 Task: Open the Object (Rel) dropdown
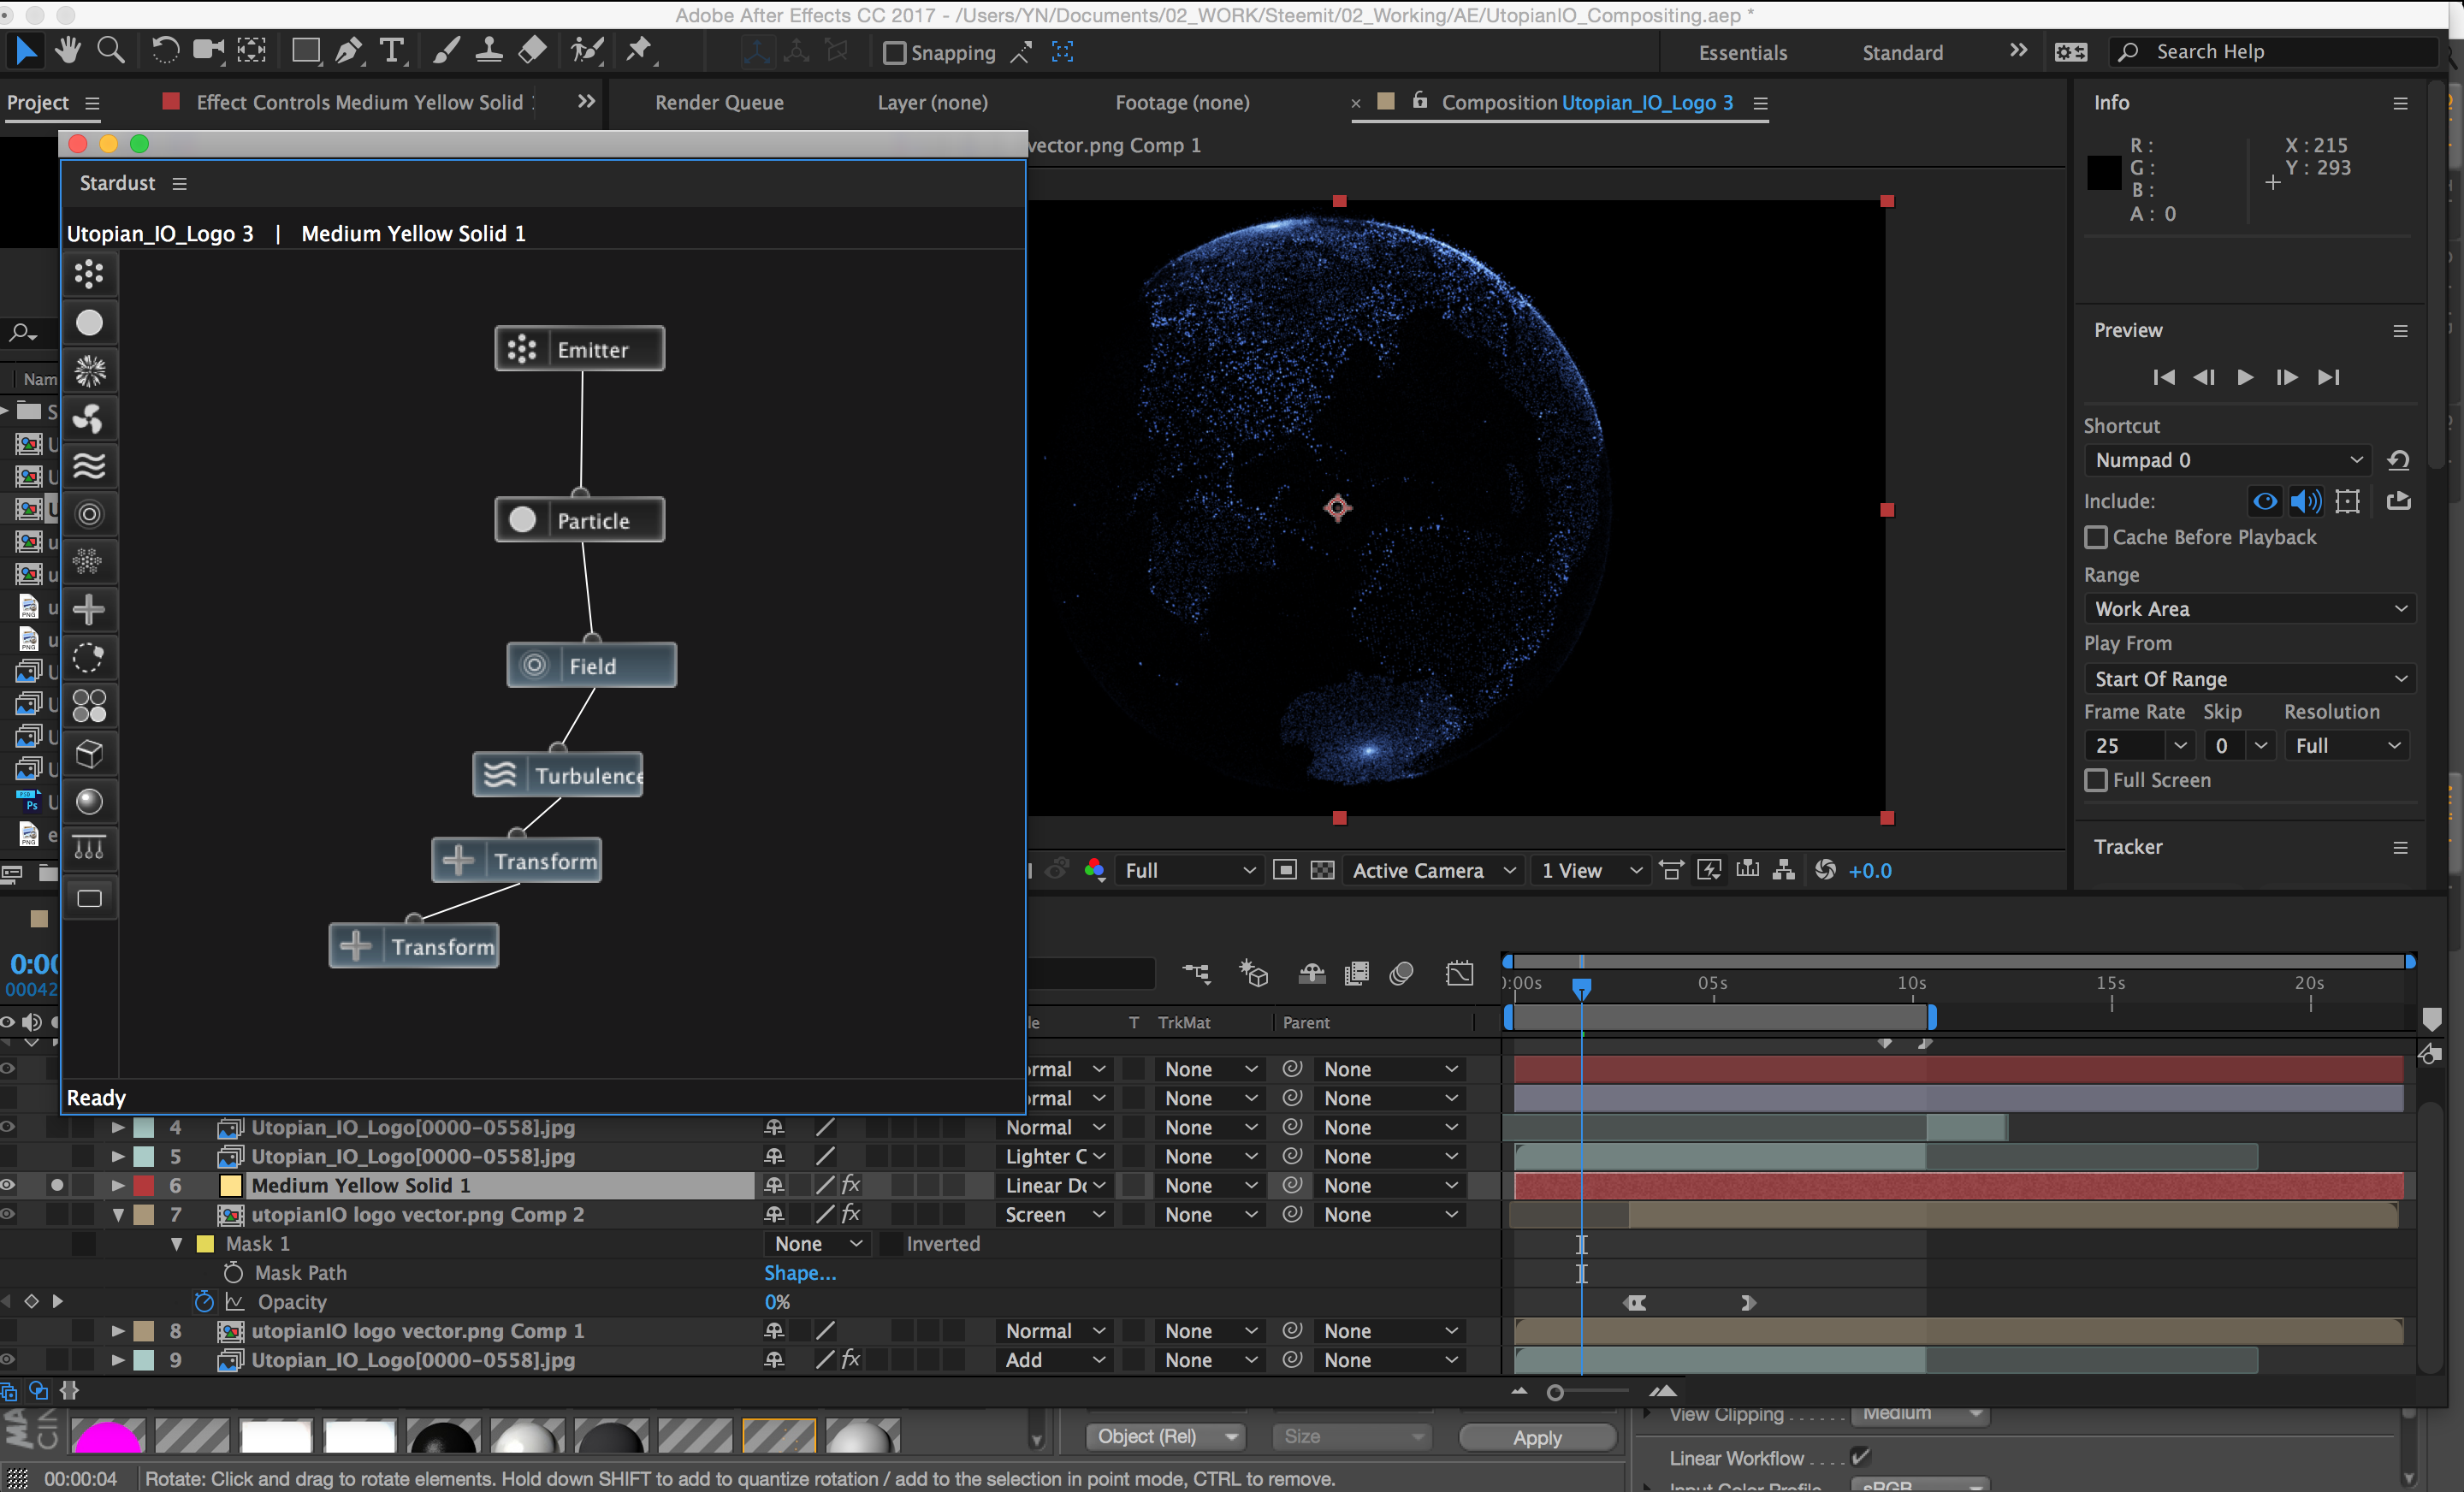[x=1165, y=1436]
